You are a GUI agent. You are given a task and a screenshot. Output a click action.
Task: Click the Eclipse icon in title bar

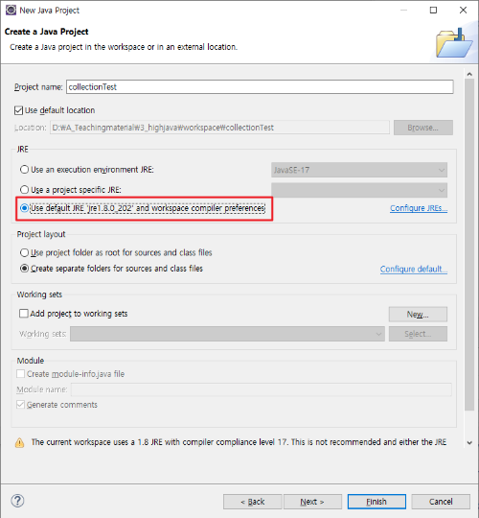click(x=11, y=11)
